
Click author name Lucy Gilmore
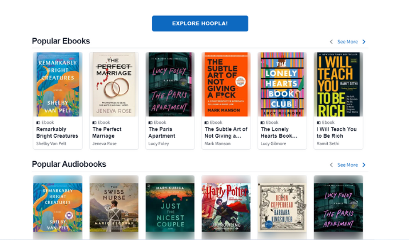point(273,143)
